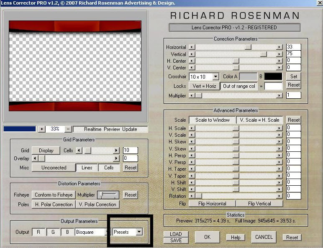Viewport: 323px width, 248px height.
Task: Toggle the Lines misc option
Action: [x=87, y=168]
